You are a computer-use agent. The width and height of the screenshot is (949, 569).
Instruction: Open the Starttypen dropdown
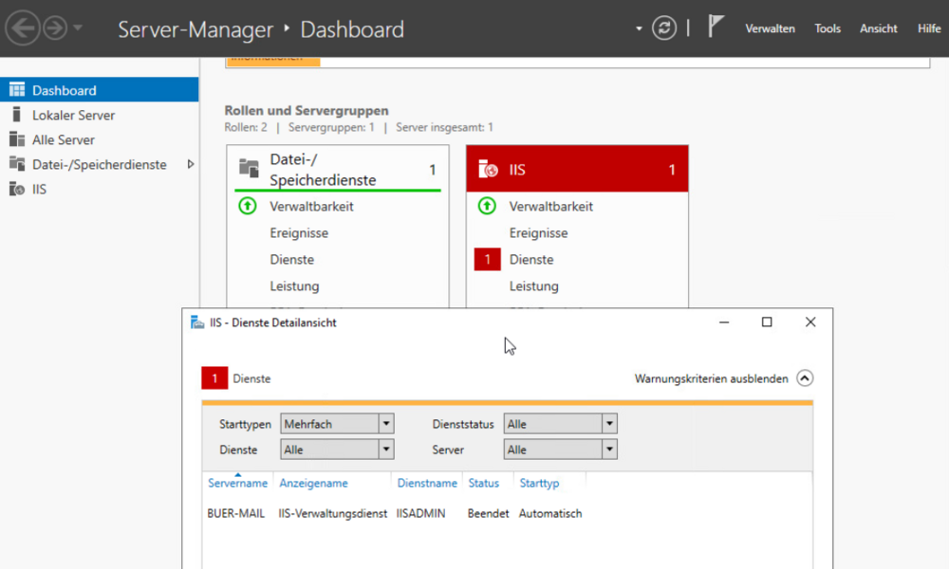pos(385,424)
